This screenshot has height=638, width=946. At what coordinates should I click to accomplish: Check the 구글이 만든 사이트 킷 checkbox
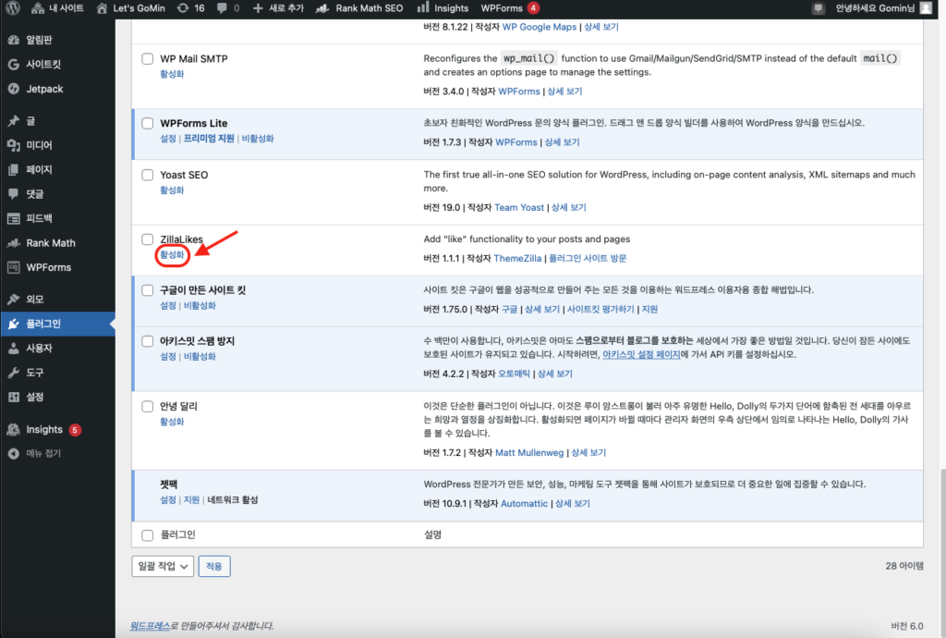point(147,290)
